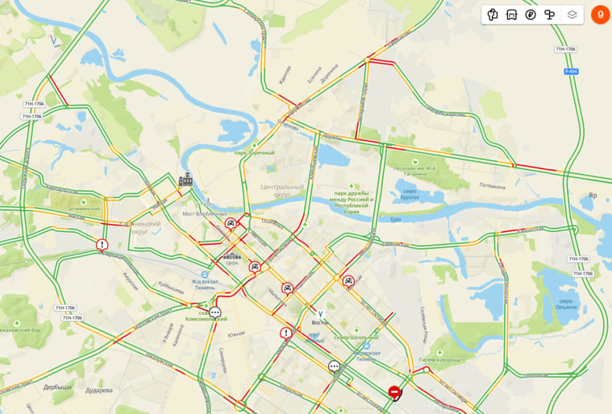
Task: Open chat bubble marker near Автовокзал Тюмень
Action: (x=334, y=366)
